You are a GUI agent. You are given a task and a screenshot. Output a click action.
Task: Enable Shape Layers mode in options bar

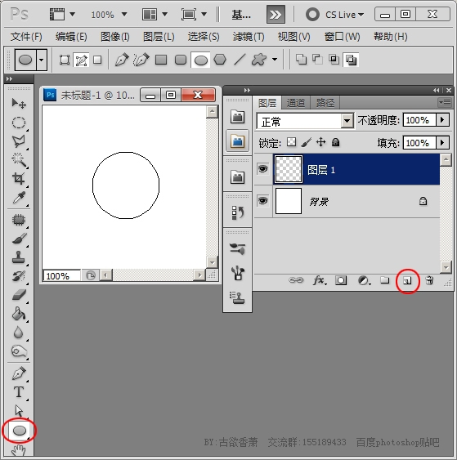coord(65,60)
